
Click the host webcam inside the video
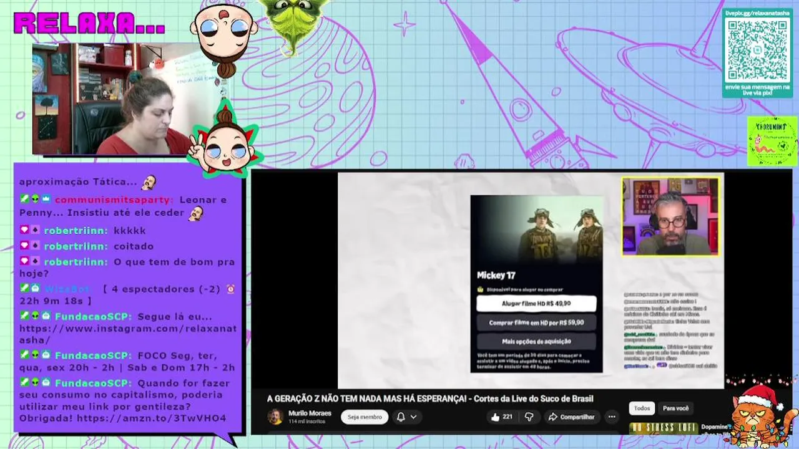pyautogui.click(x=670, y=216)
